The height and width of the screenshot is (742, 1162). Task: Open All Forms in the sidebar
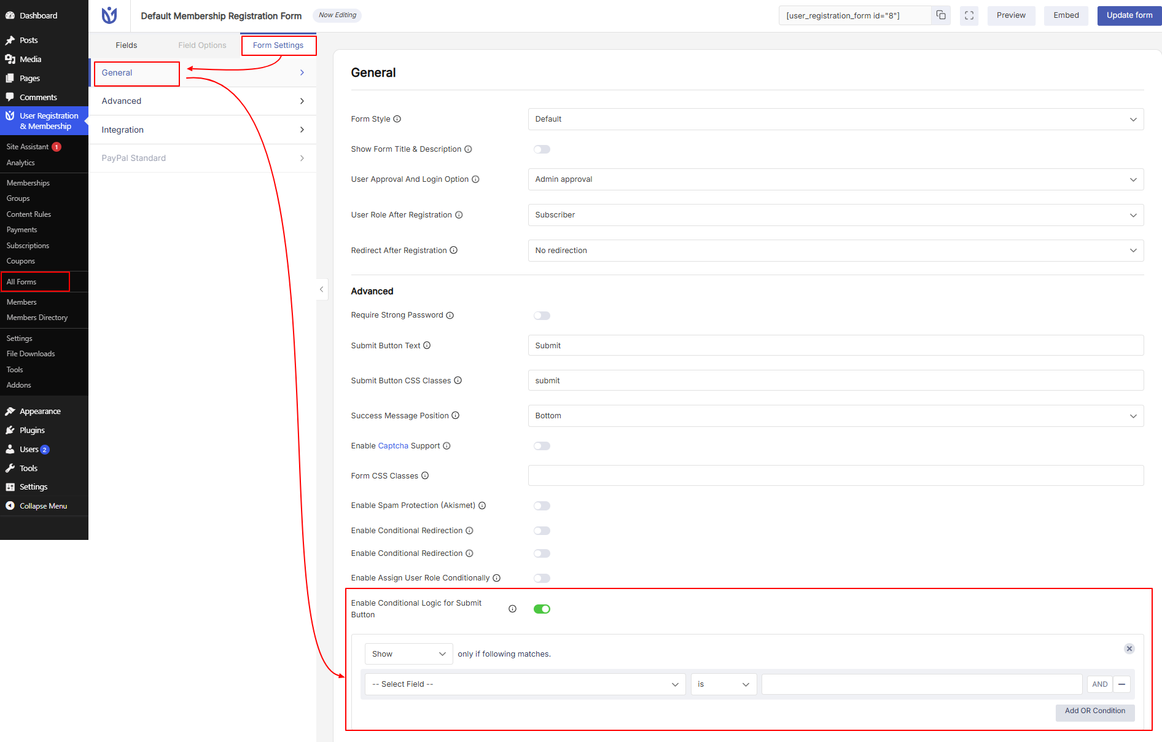[x=21, y=282]
